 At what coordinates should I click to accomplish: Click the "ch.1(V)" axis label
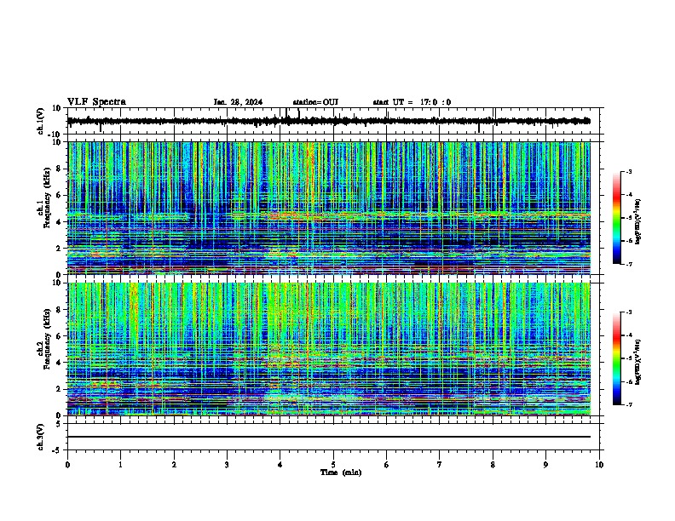coord(41,121)
